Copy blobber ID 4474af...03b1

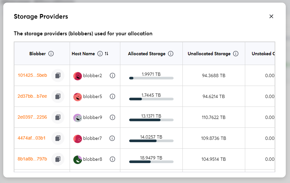(58, 138)
